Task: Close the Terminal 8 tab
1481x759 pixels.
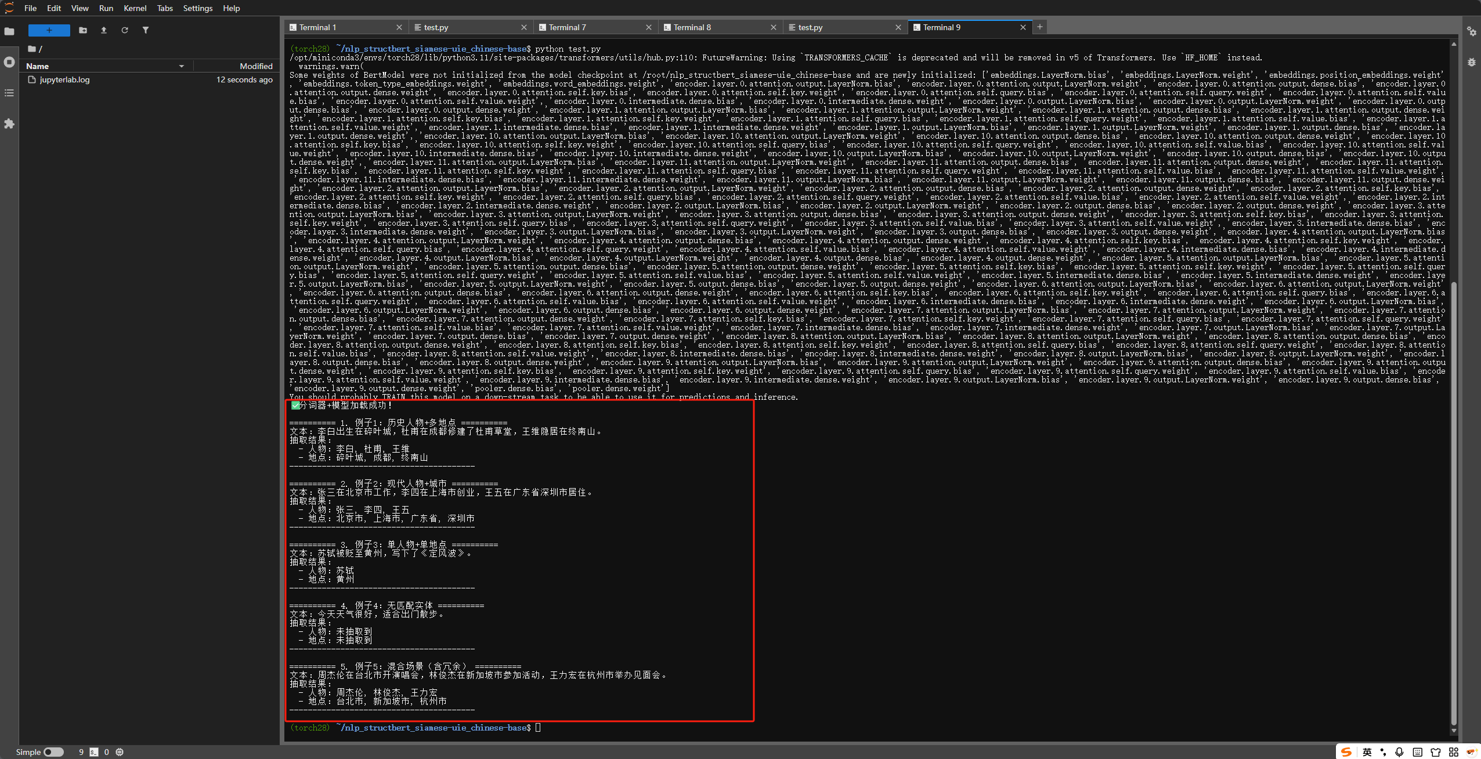Action: [774, 27]
